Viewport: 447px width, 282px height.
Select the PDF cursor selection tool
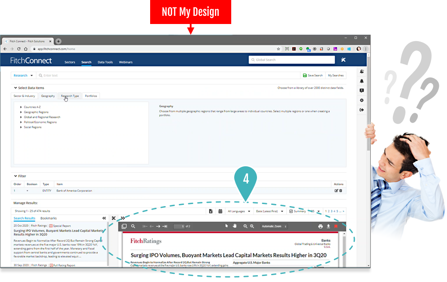point(227,226)
